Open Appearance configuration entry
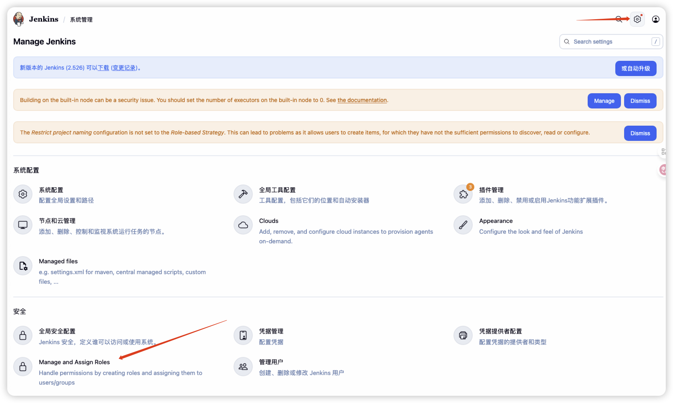The image size is (673, 403). point(496,221)
